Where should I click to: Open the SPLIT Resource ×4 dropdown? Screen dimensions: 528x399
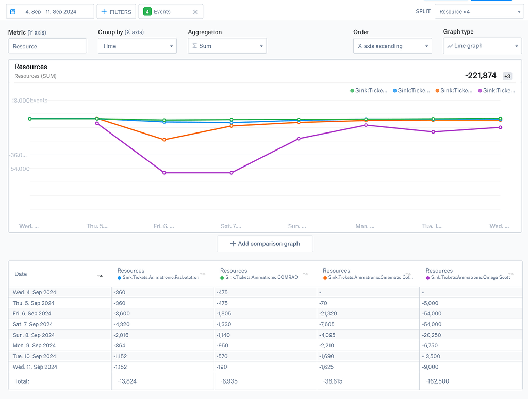click(x=479, y=11)
